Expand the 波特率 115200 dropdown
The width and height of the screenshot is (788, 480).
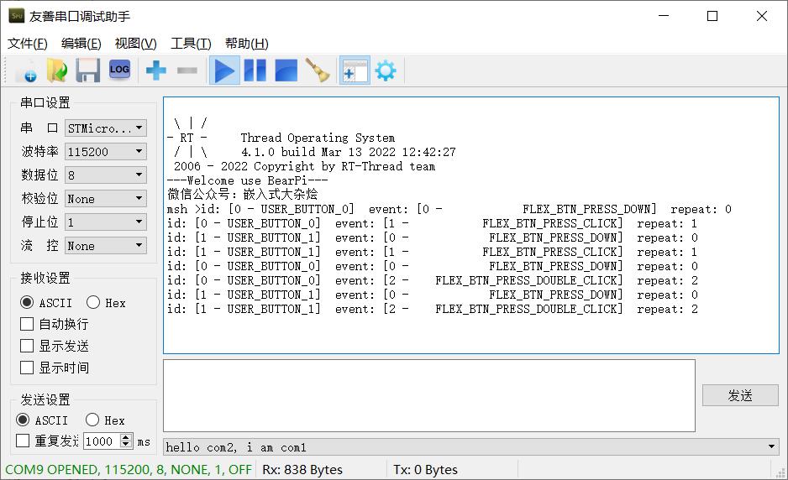point(106,152)
